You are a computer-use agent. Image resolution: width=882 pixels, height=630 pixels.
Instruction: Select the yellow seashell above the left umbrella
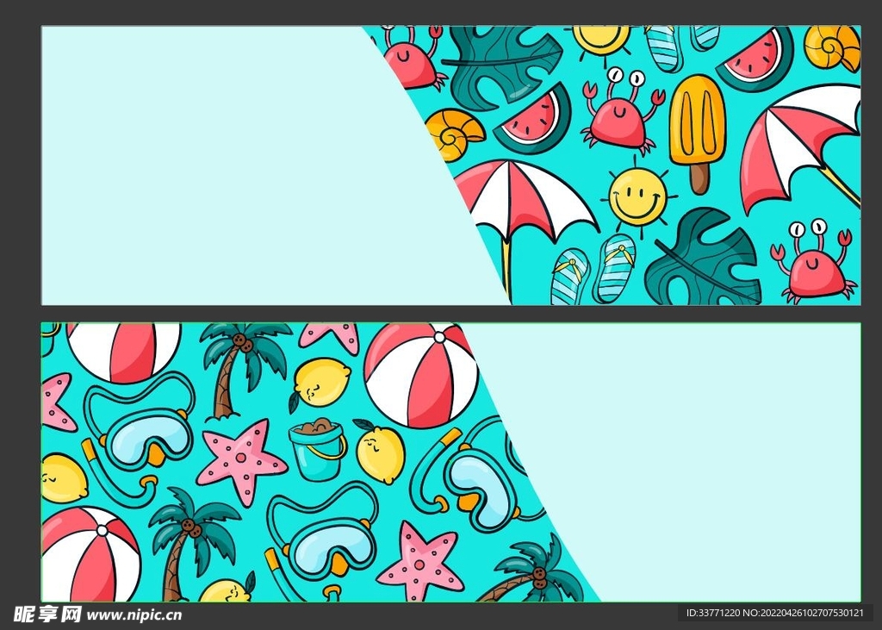click(455, 134)
